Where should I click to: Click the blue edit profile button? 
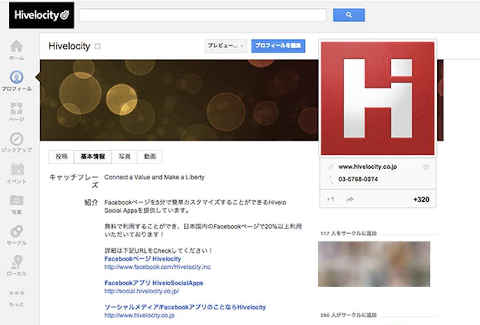click(x=278, y=46)
